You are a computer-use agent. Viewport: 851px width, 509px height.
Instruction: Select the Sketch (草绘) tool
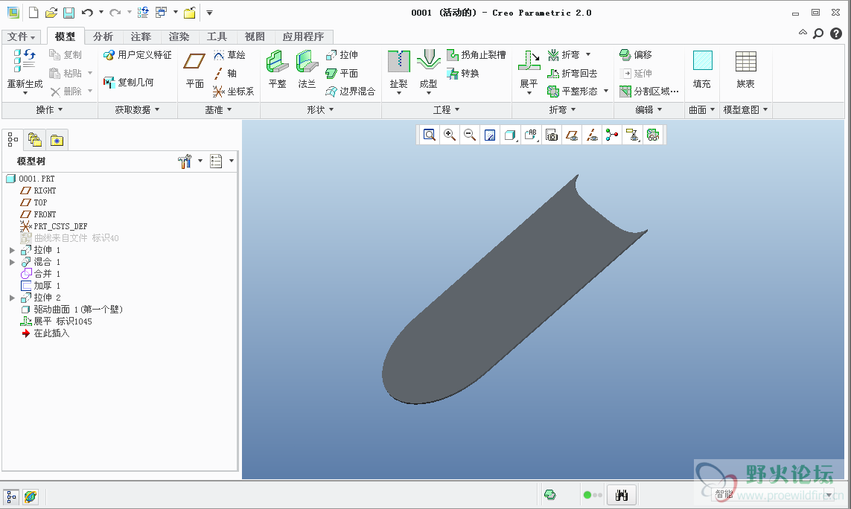pyautogui.click(x=229, y=55)
